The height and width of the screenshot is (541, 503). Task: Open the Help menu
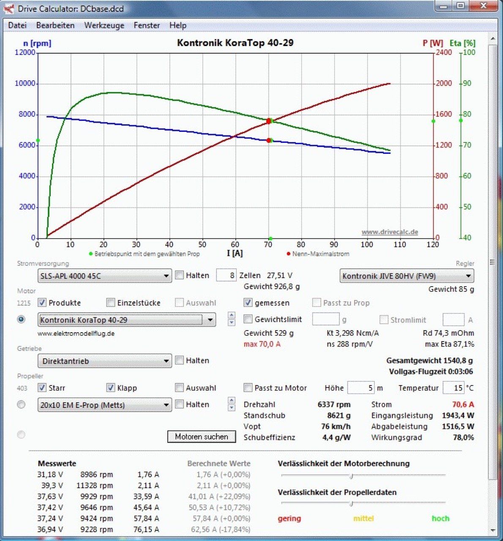click(x=178, y=25)
